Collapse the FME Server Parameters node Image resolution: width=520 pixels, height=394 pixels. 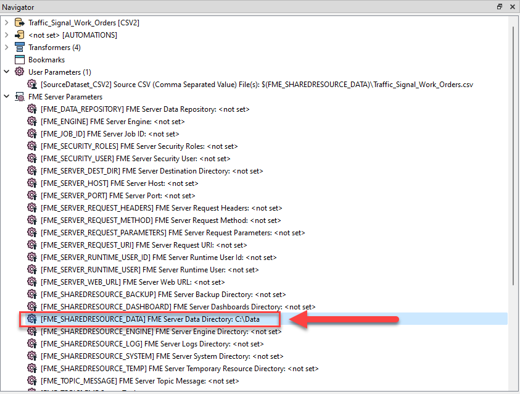(6, 96)
